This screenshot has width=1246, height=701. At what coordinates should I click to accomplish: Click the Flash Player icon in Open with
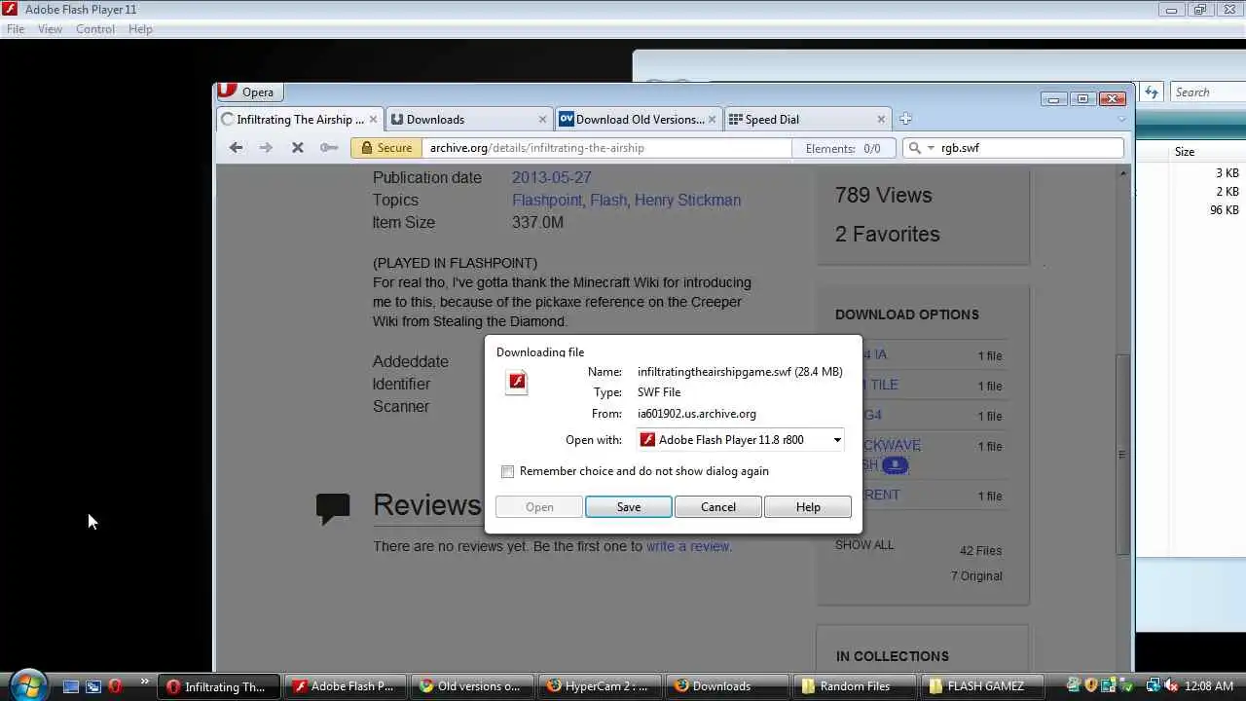click(x=647, y=440)
